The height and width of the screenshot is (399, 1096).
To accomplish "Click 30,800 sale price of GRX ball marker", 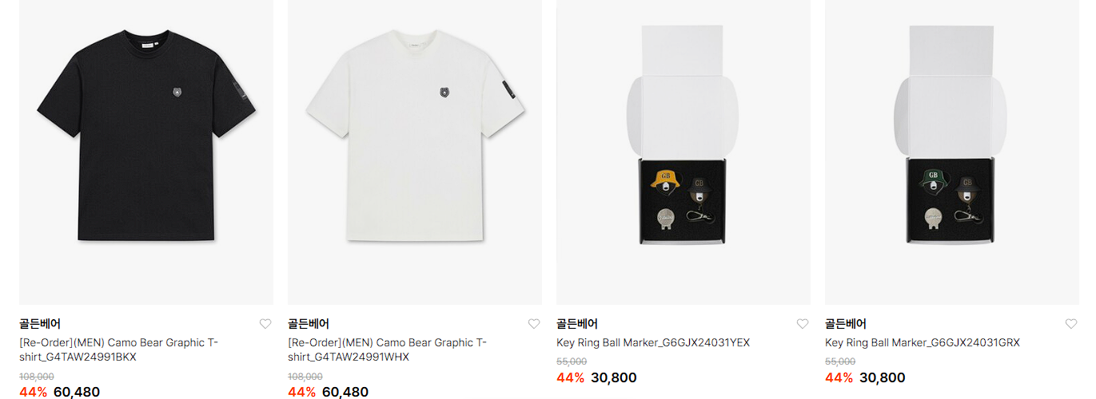I will point(883,377).
